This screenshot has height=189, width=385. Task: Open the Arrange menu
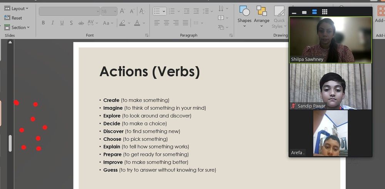(x=261, y=17)
